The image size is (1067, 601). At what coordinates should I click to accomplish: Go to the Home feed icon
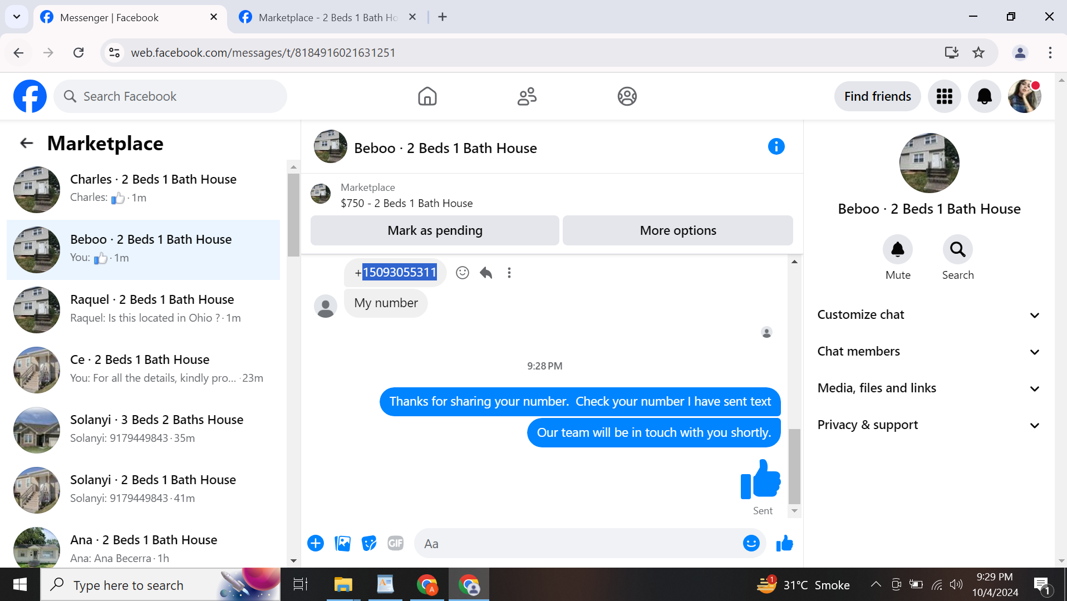coord(427,96)
